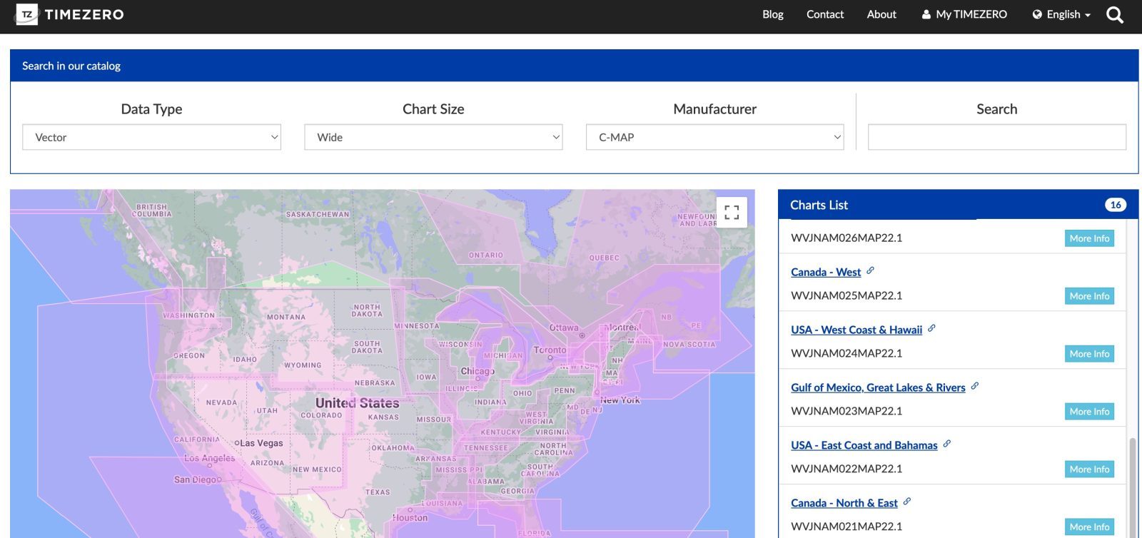Click Houston on the map
This screenshot has height=538, width=1142.
coord(410,517)
